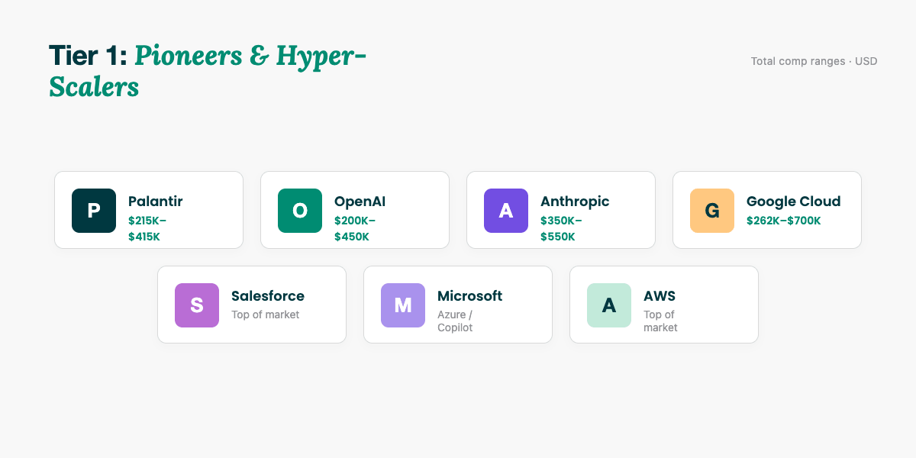Click the purple Anthropic 'A' logo icon
Viewport: 916px width, 458px height.
click(x=506, y=211)
